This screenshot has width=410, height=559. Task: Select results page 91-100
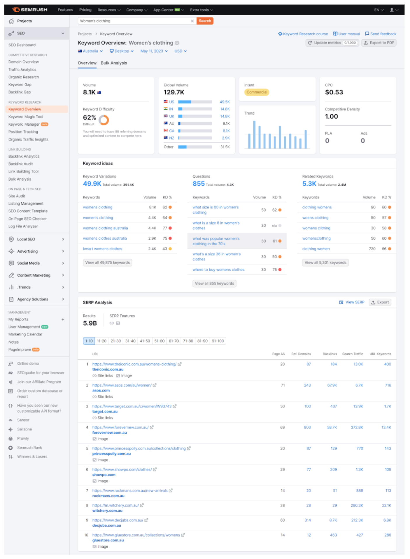(x=218, y=341)
